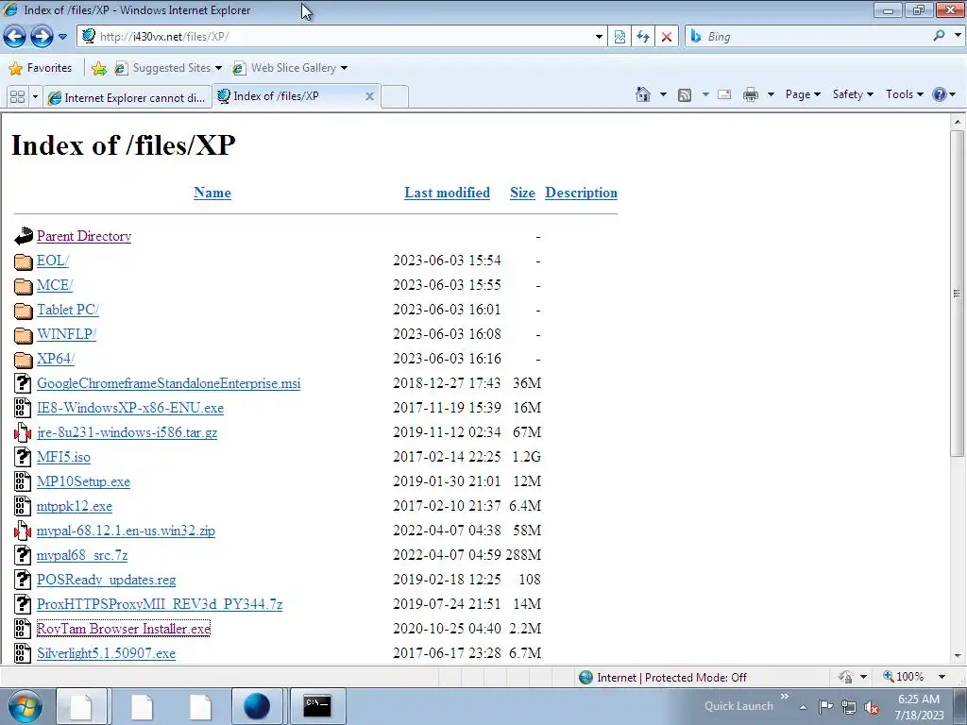Click the folder icon beside MCE/

click(x=24, y=285)
